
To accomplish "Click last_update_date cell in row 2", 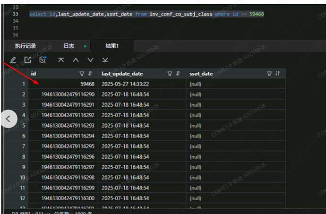I will click(x=142, y=94).
